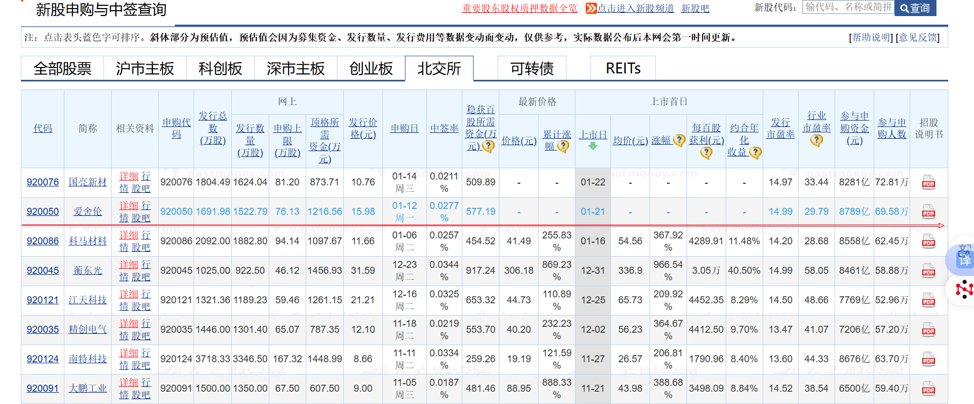Click help icon beside 累计涨幅

(x=563, y=146)
